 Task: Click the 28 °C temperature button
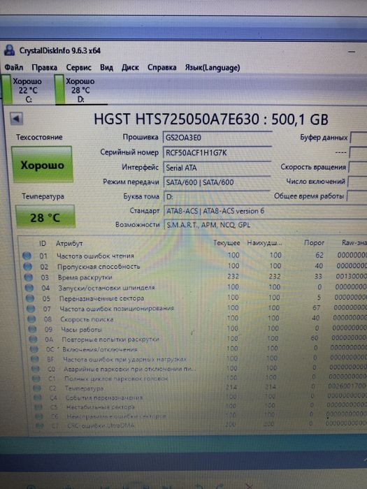pos(45,217)
